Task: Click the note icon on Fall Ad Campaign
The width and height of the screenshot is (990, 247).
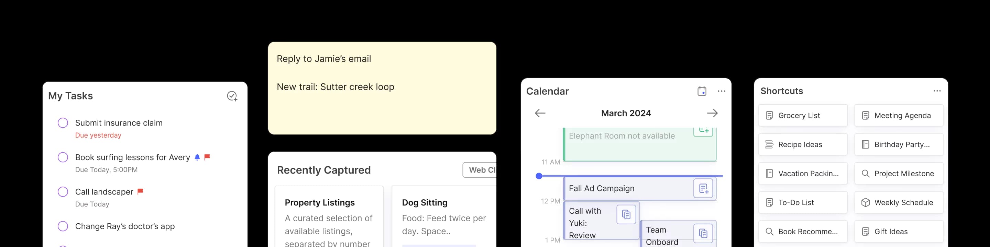Action: pos(703,188)
